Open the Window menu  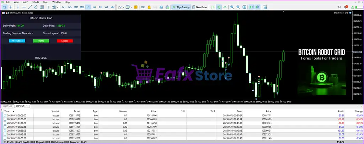(57, 2)
